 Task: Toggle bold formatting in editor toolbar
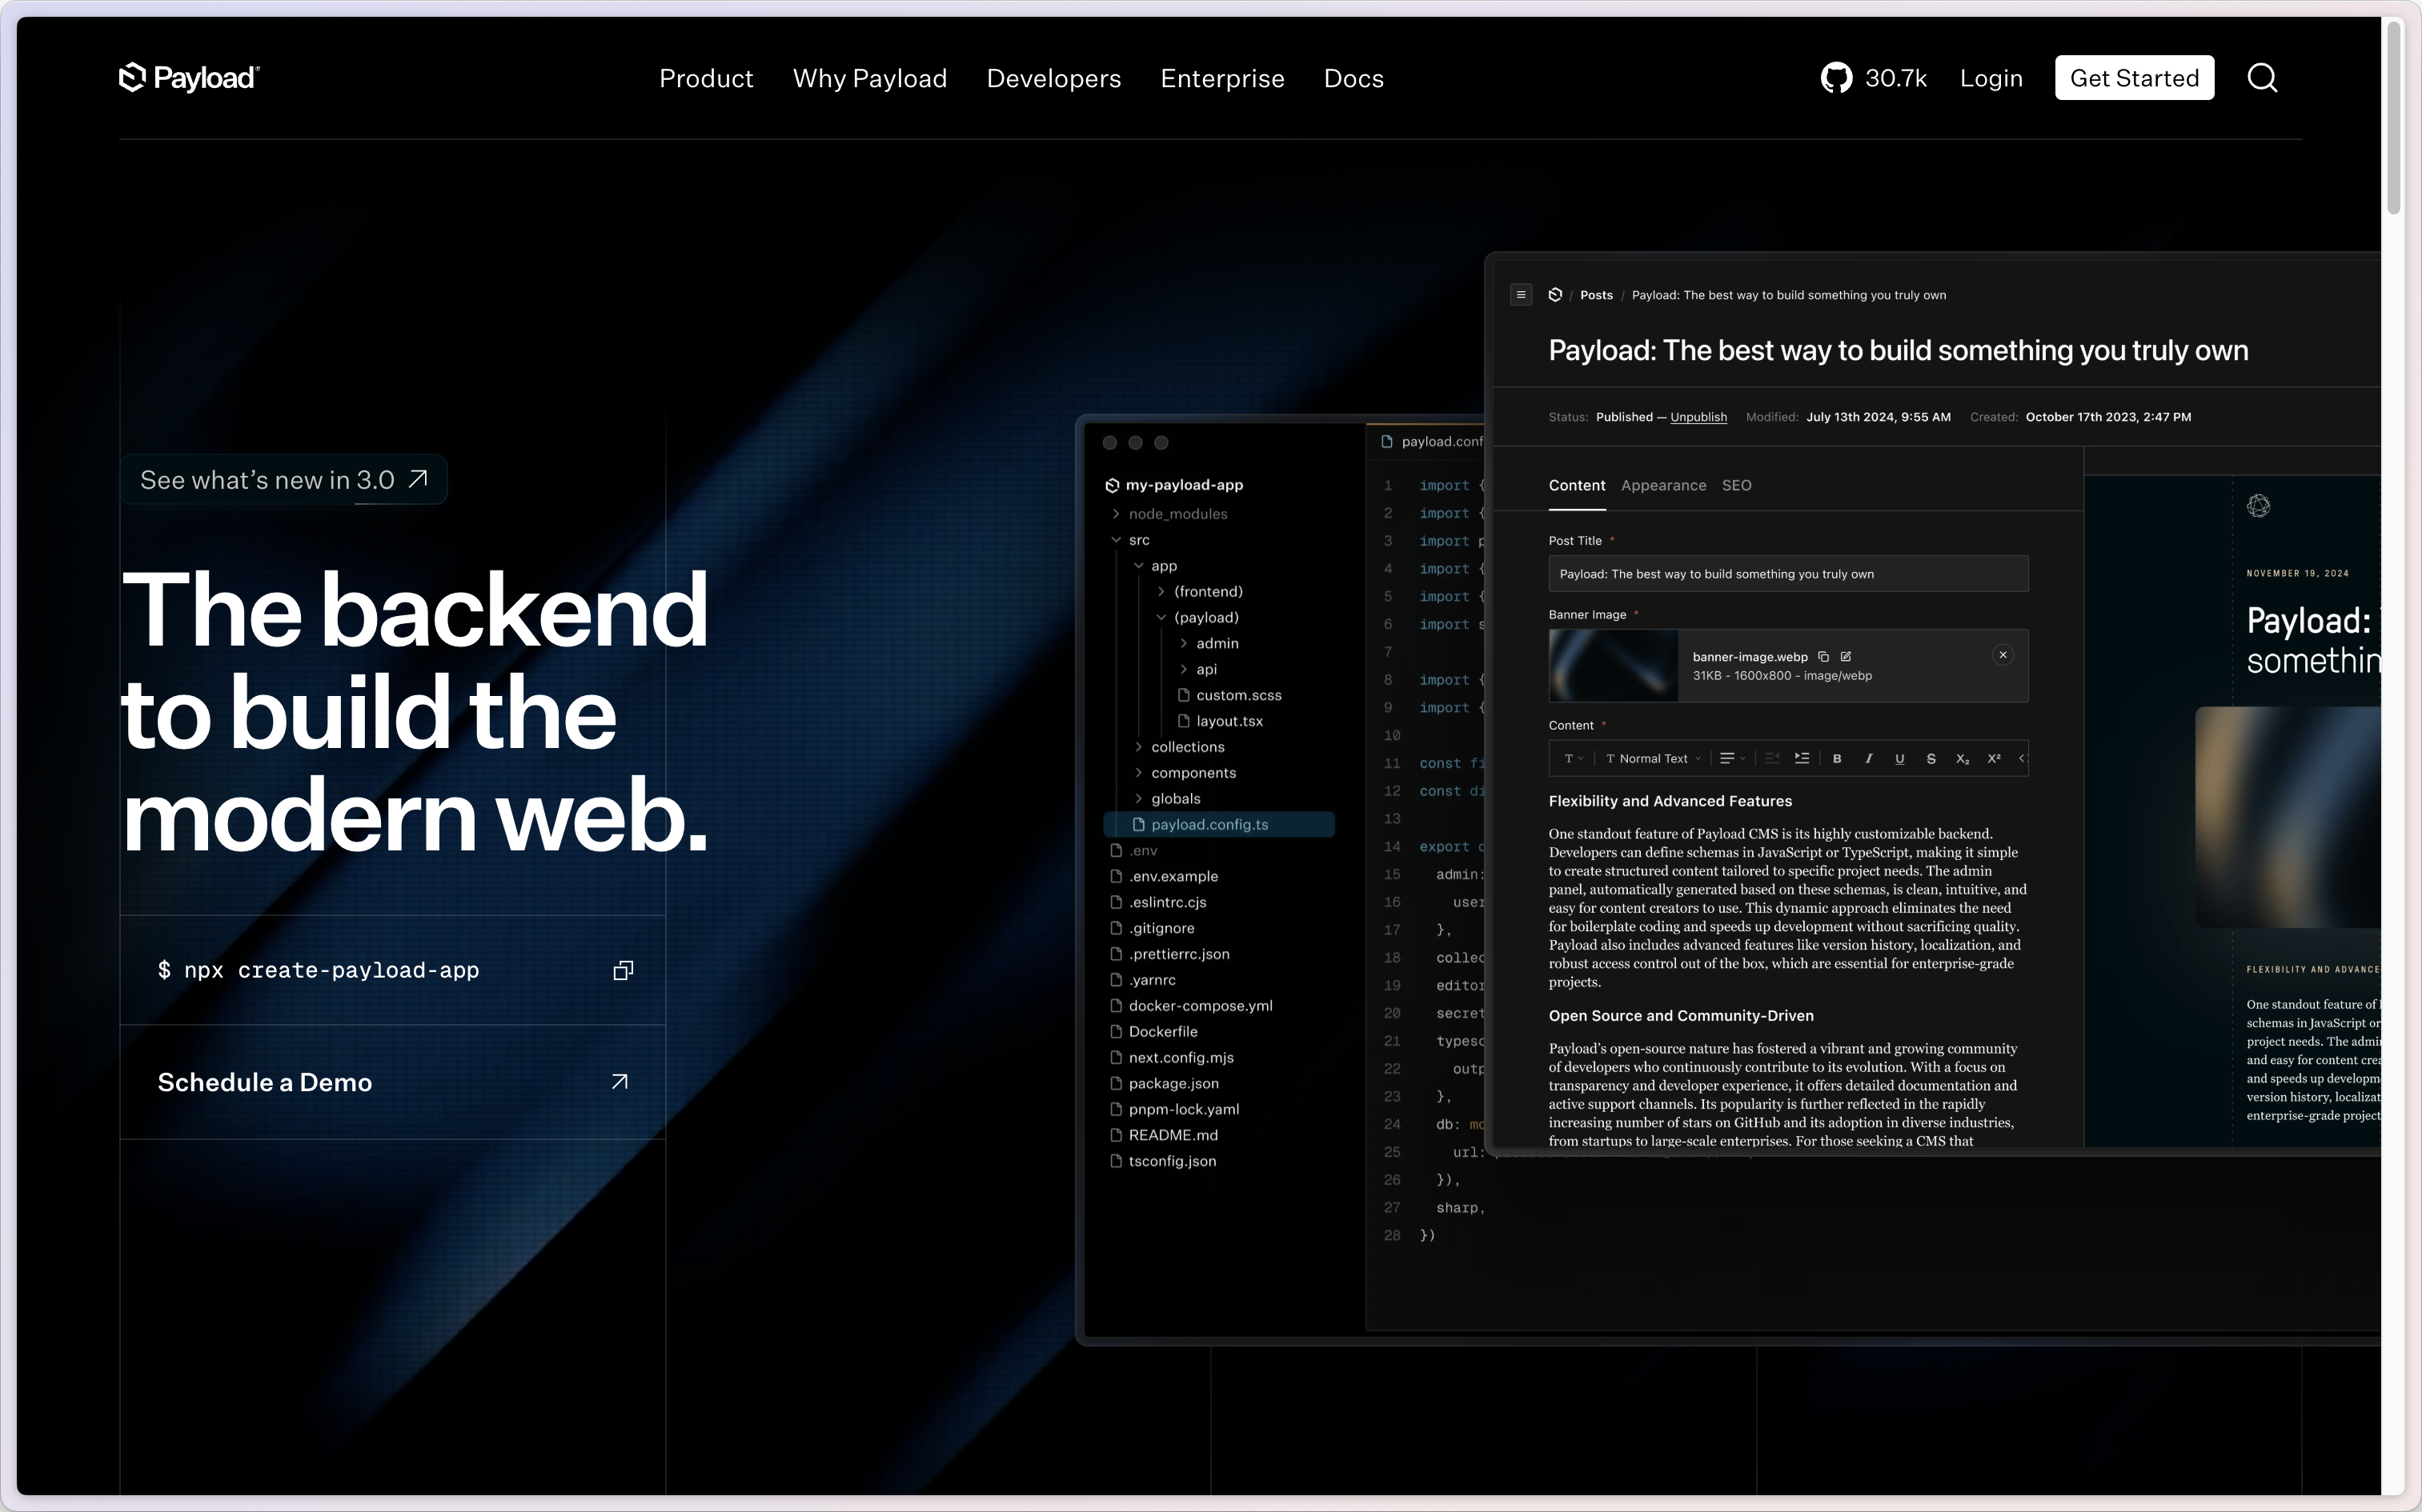click(x=1837, y=759)
